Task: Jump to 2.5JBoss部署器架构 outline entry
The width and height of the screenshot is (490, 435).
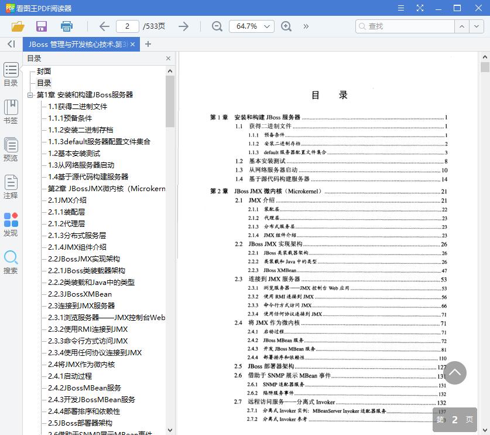Action: [80, 423]
